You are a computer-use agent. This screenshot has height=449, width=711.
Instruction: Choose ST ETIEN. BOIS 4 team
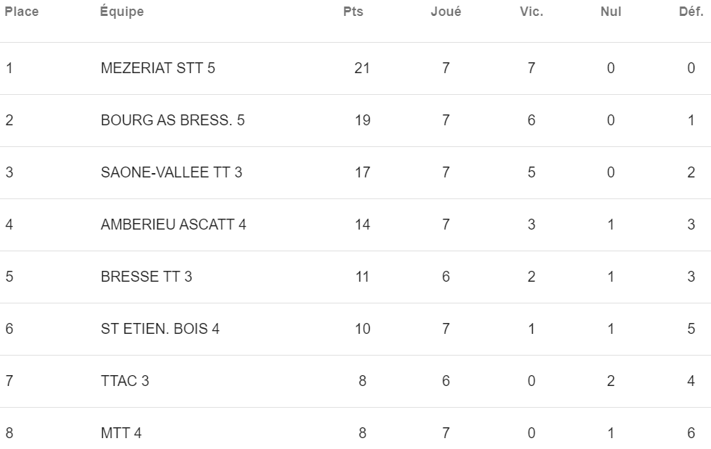click(x=160, y=329)
